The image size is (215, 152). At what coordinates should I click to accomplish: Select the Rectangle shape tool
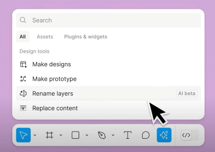coord(75,135)
